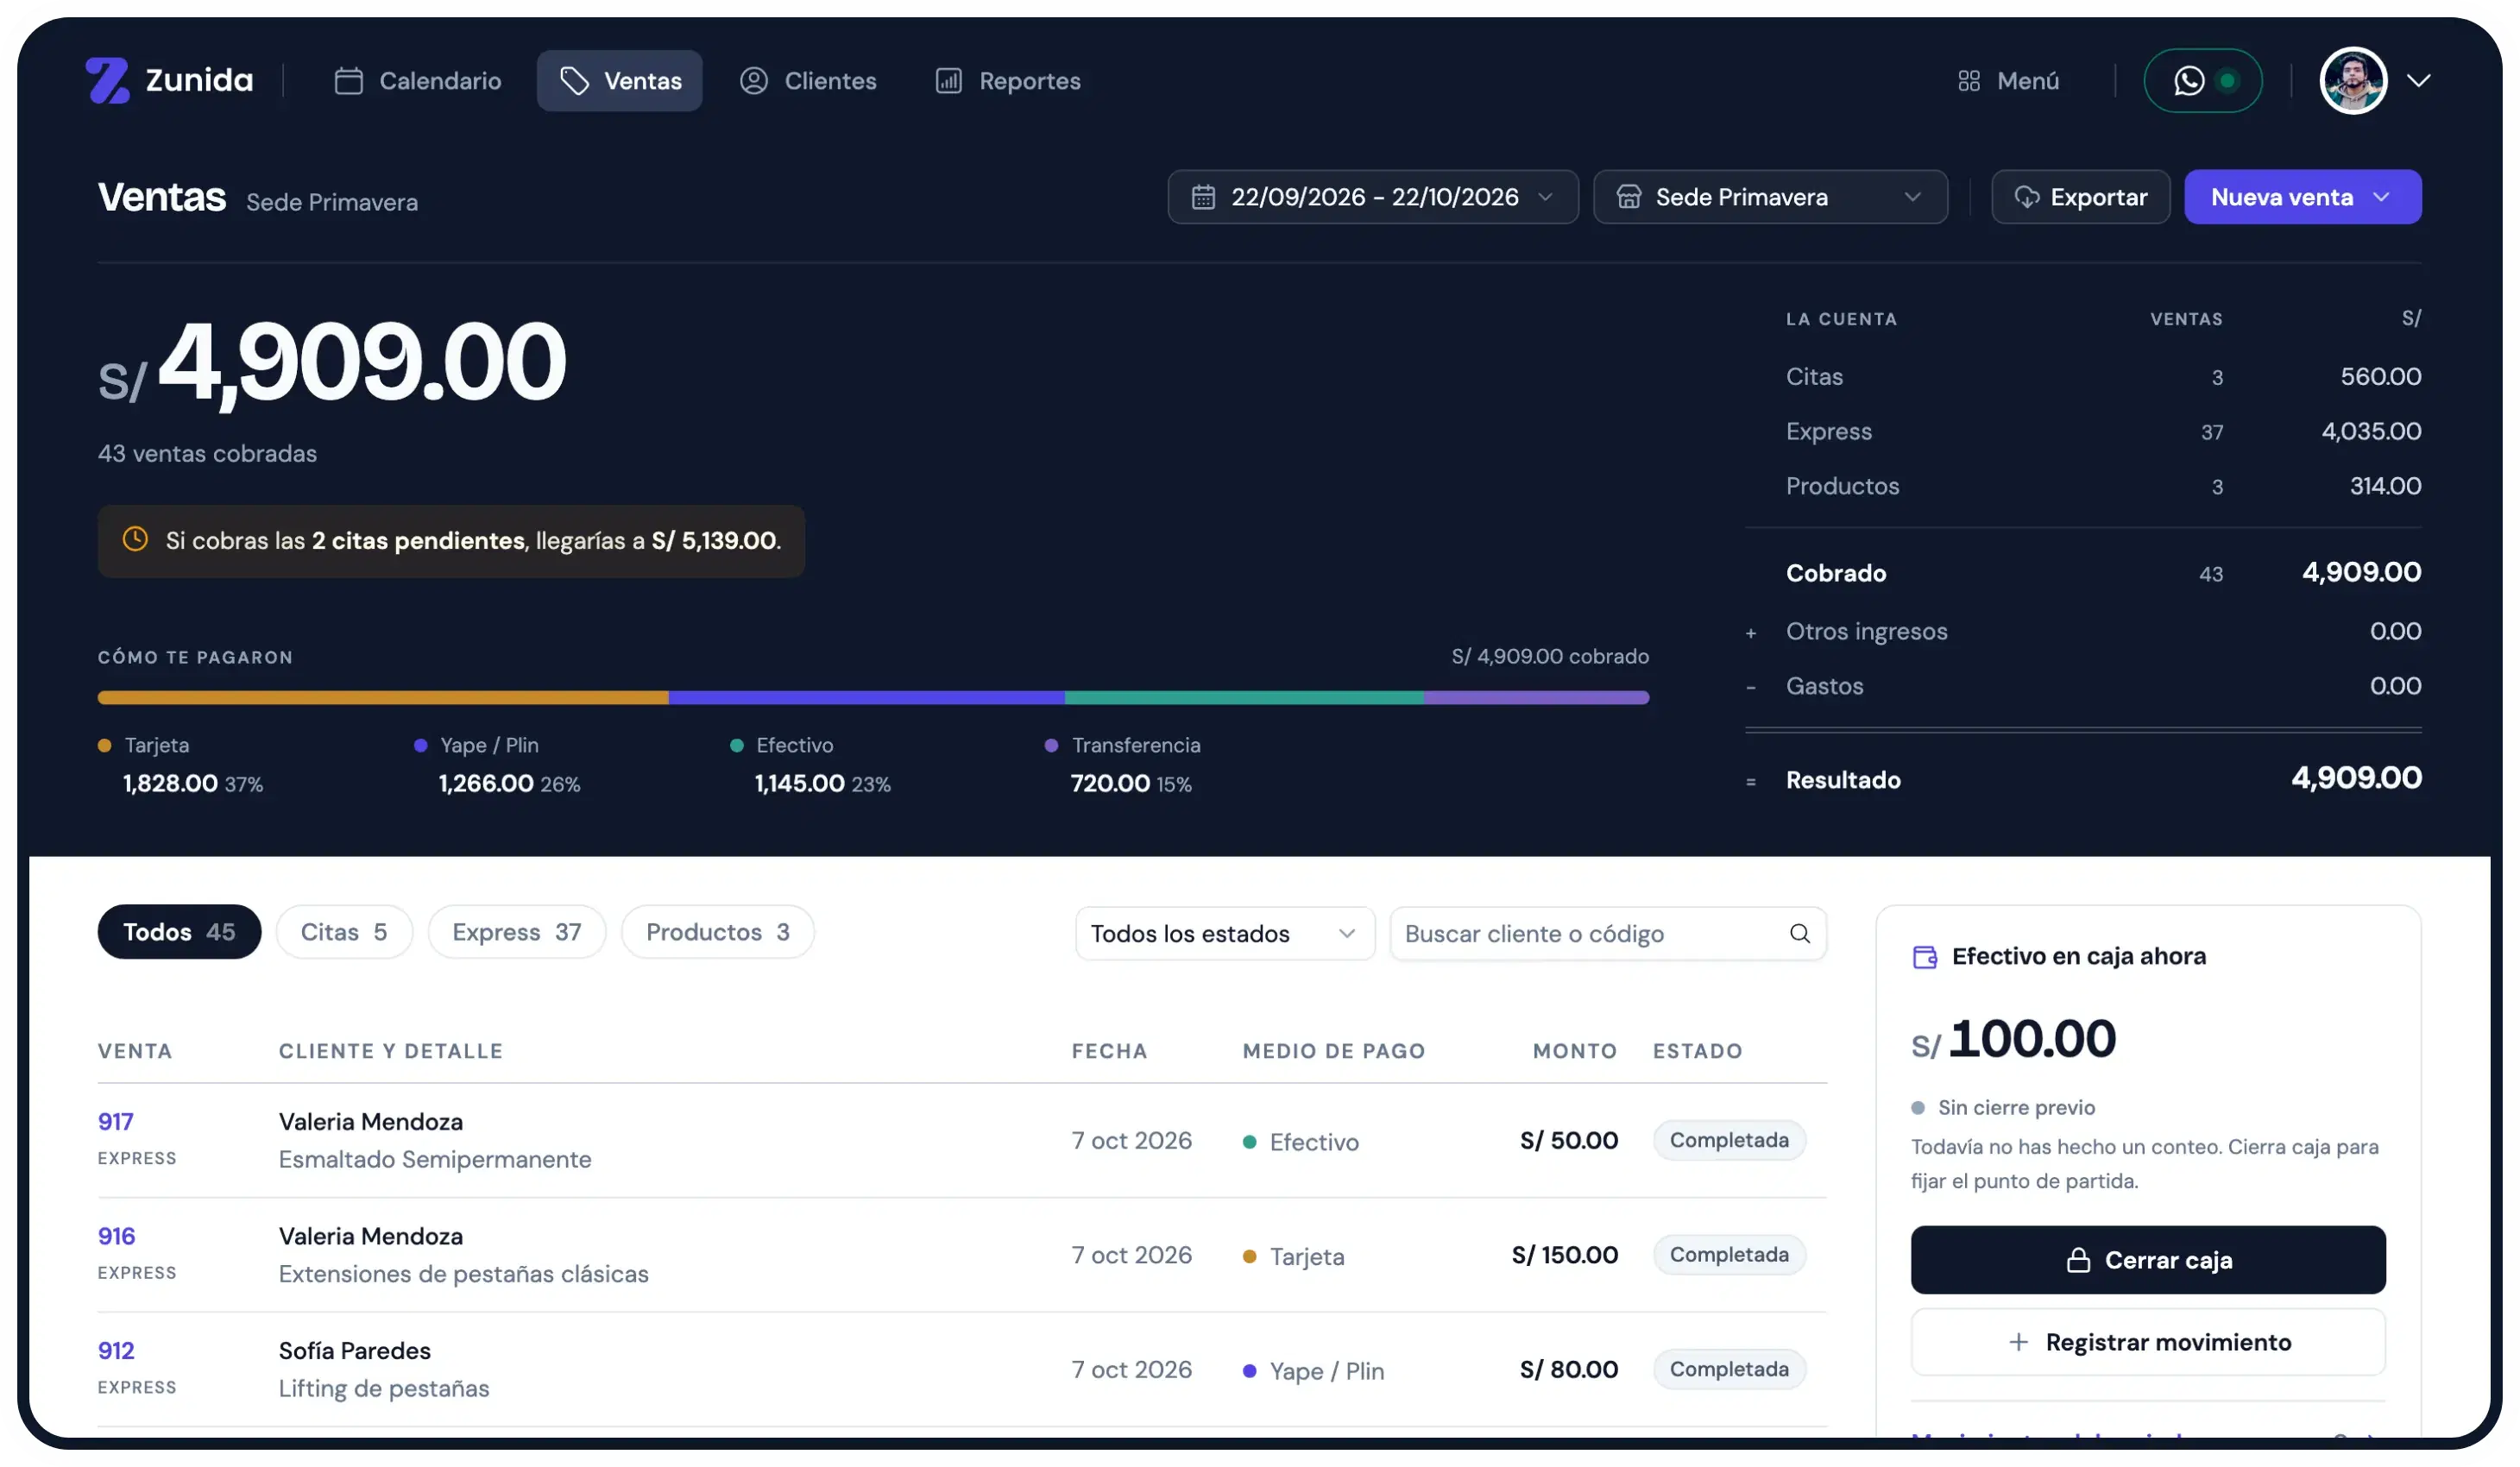The height and width of the screenshot is (1467, 2520).
Task: Open the date range 22/09/2026 - 22/10/2026 picker
Action: 1373,197
